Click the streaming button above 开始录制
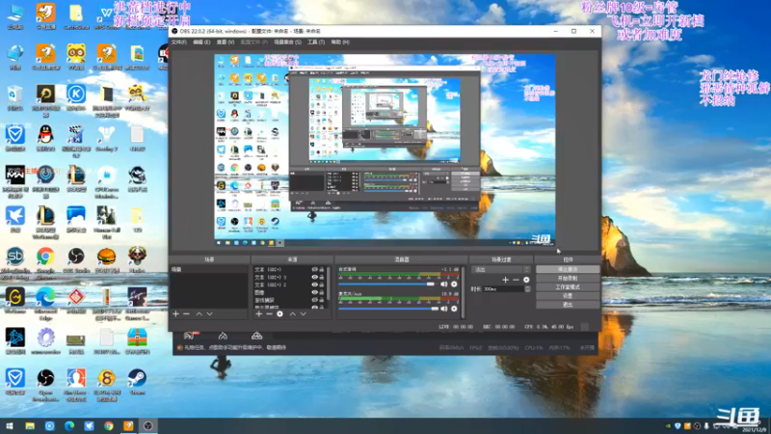Viewport: 771px width, 434px height. (x=568, y=270)
